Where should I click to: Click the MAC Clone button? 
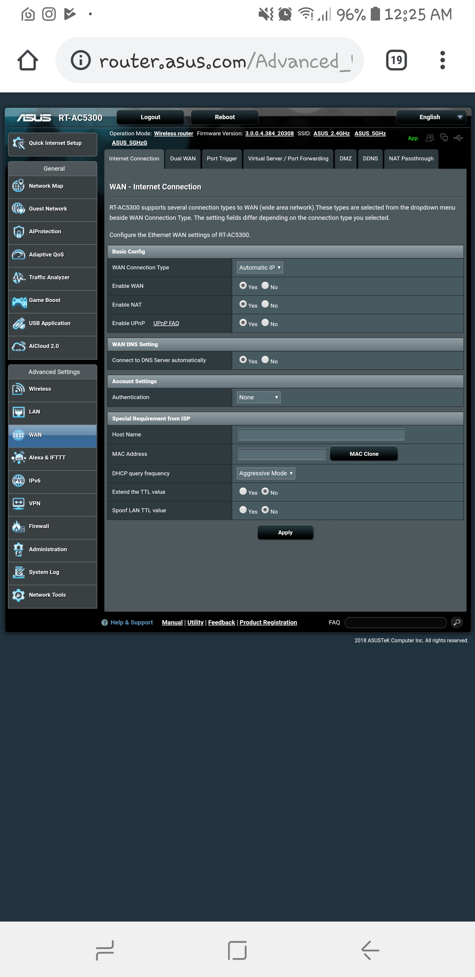point(364,454)
